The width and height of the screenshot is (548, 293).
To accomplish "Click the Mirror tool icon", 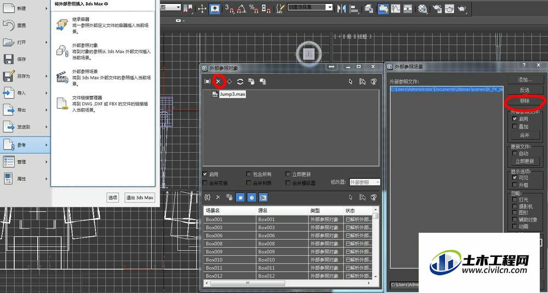I will pos(341,9).
